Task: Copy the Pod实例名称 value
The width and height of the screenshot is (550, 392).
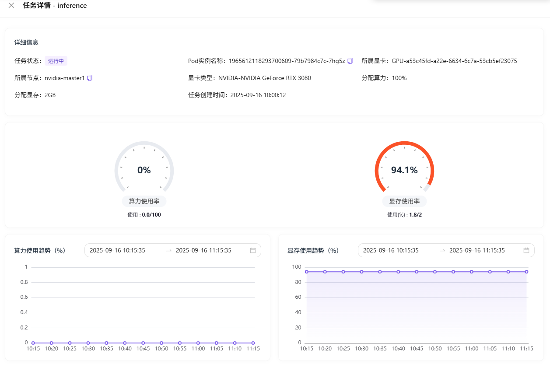Action: point(350,61)
